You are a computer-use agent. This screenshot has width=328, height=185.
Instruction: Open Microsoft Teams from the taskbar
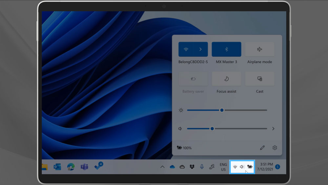click(x=84, y=167)
